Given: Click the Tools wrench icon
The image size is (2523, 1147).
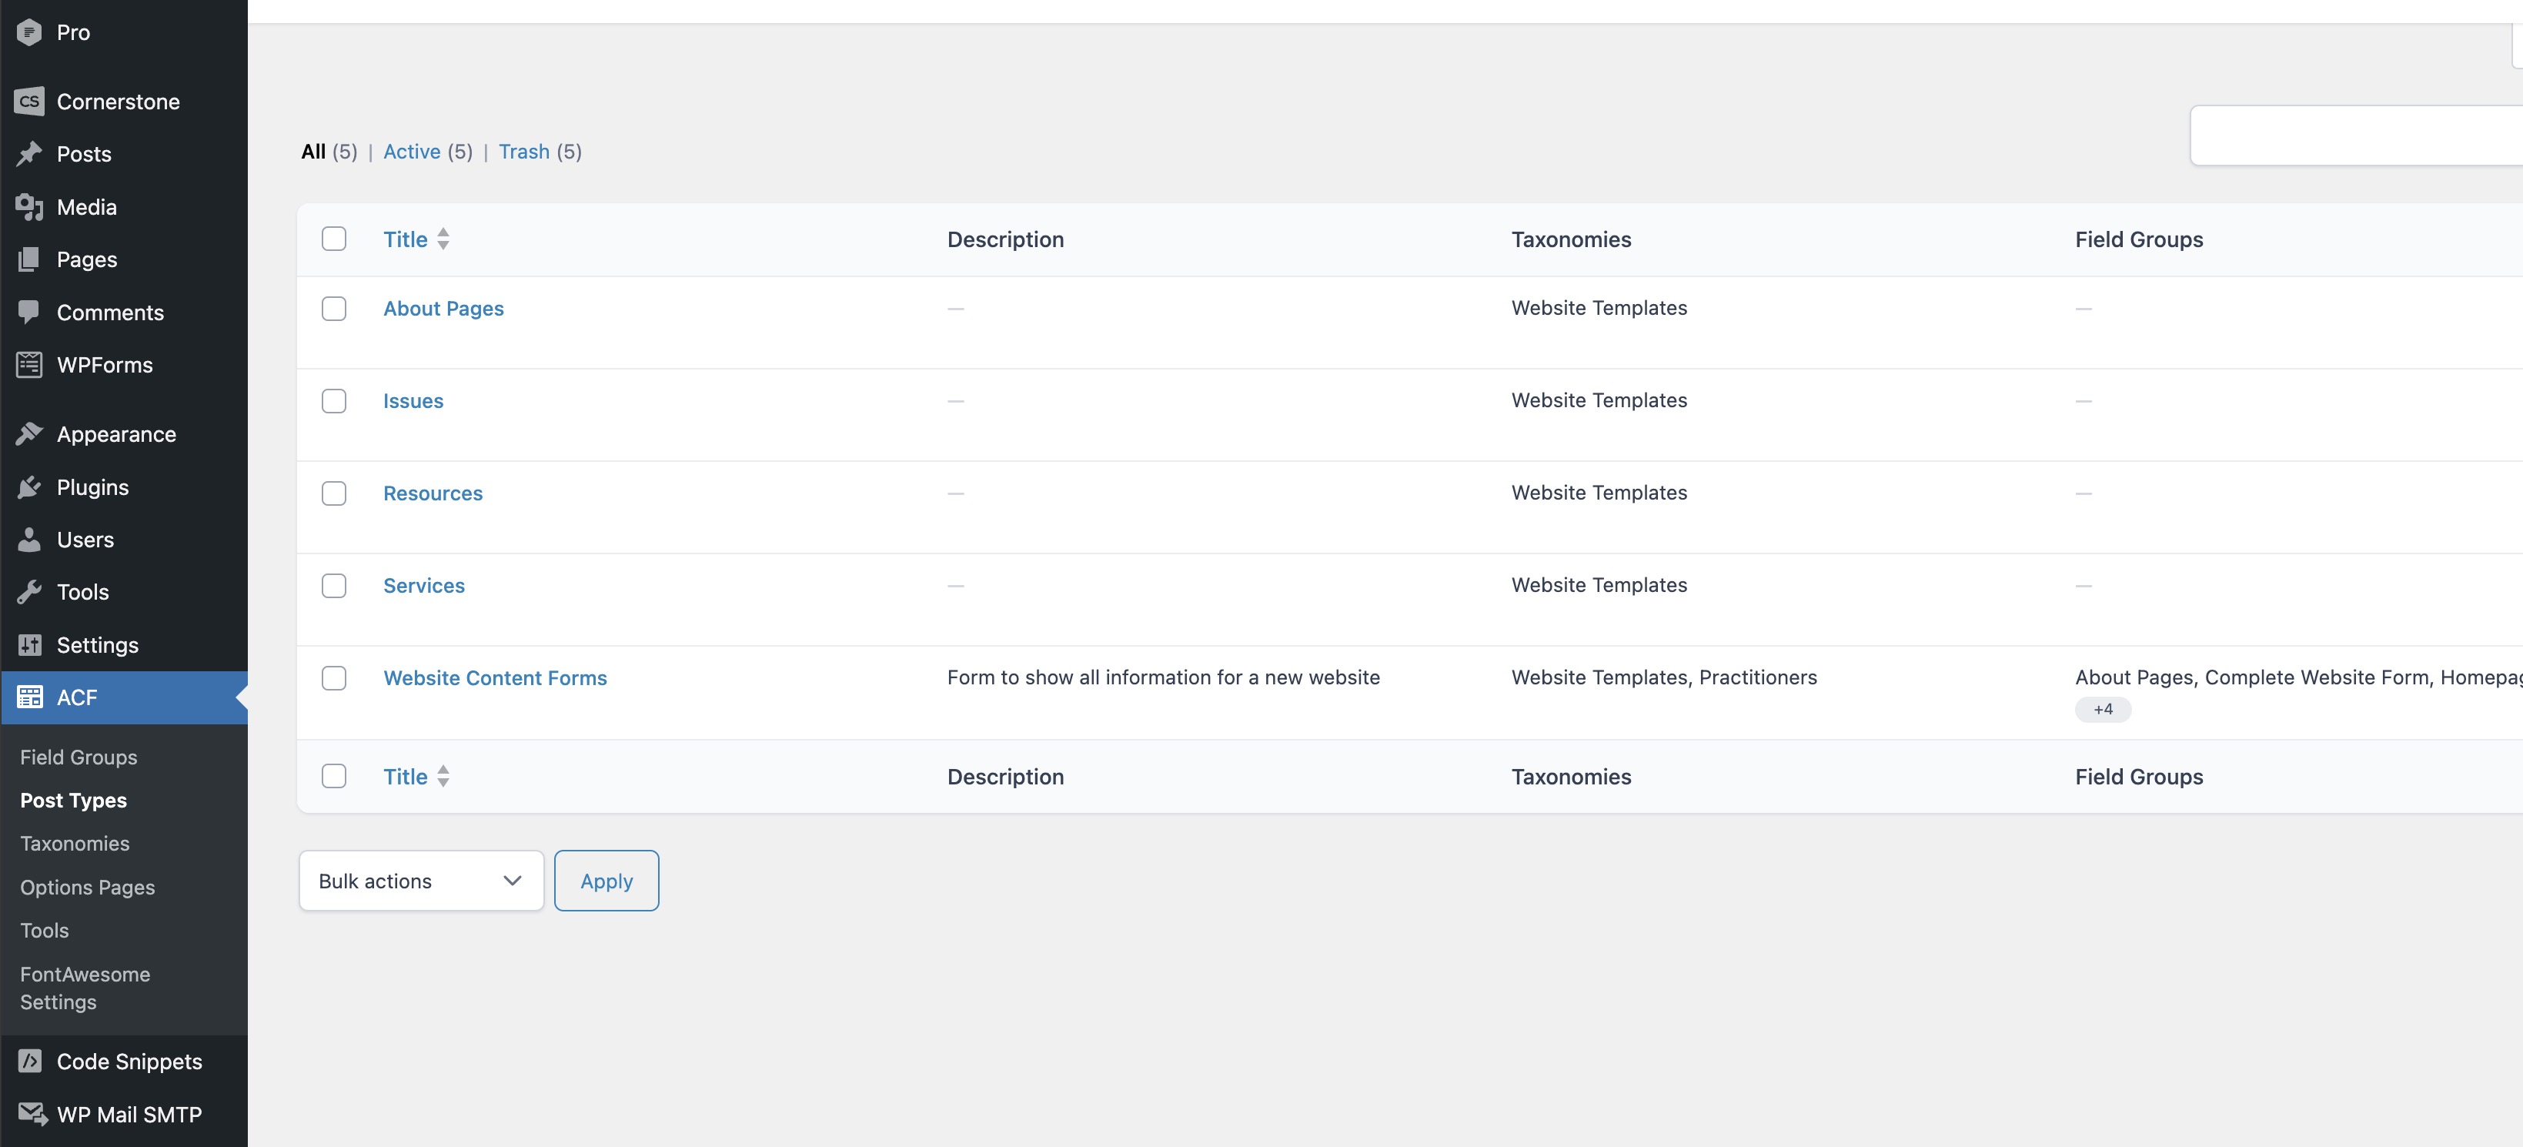Looking at the screenshot, I should point(29,592).
